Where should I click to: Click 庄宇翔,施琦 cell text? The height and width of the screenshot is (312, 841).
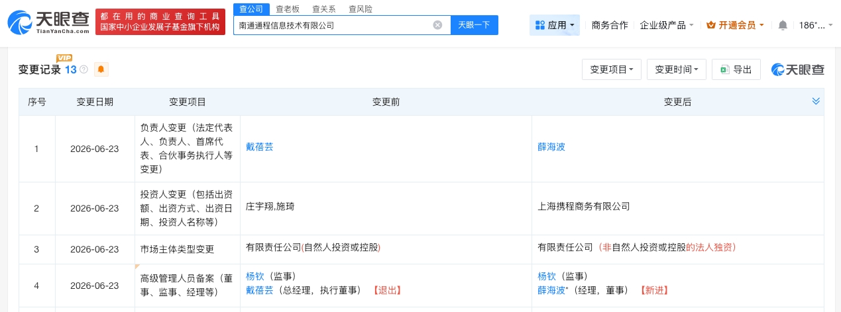coord(270,206)
